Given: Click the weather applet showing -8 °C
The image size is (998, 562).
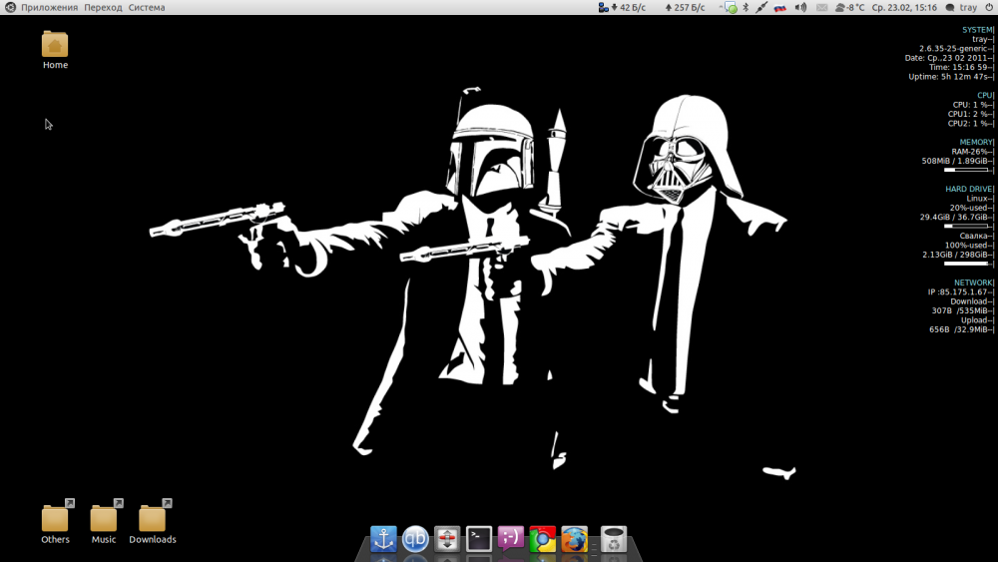Looking at the screenshot, I should click(849, 8).
